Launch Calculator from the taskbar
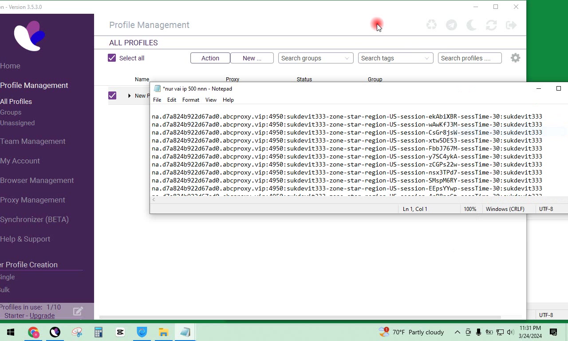Viewport: 568px width, 341px height. [99, 332]
